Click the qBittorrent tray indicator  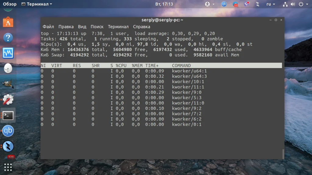(x=224, y=4)
